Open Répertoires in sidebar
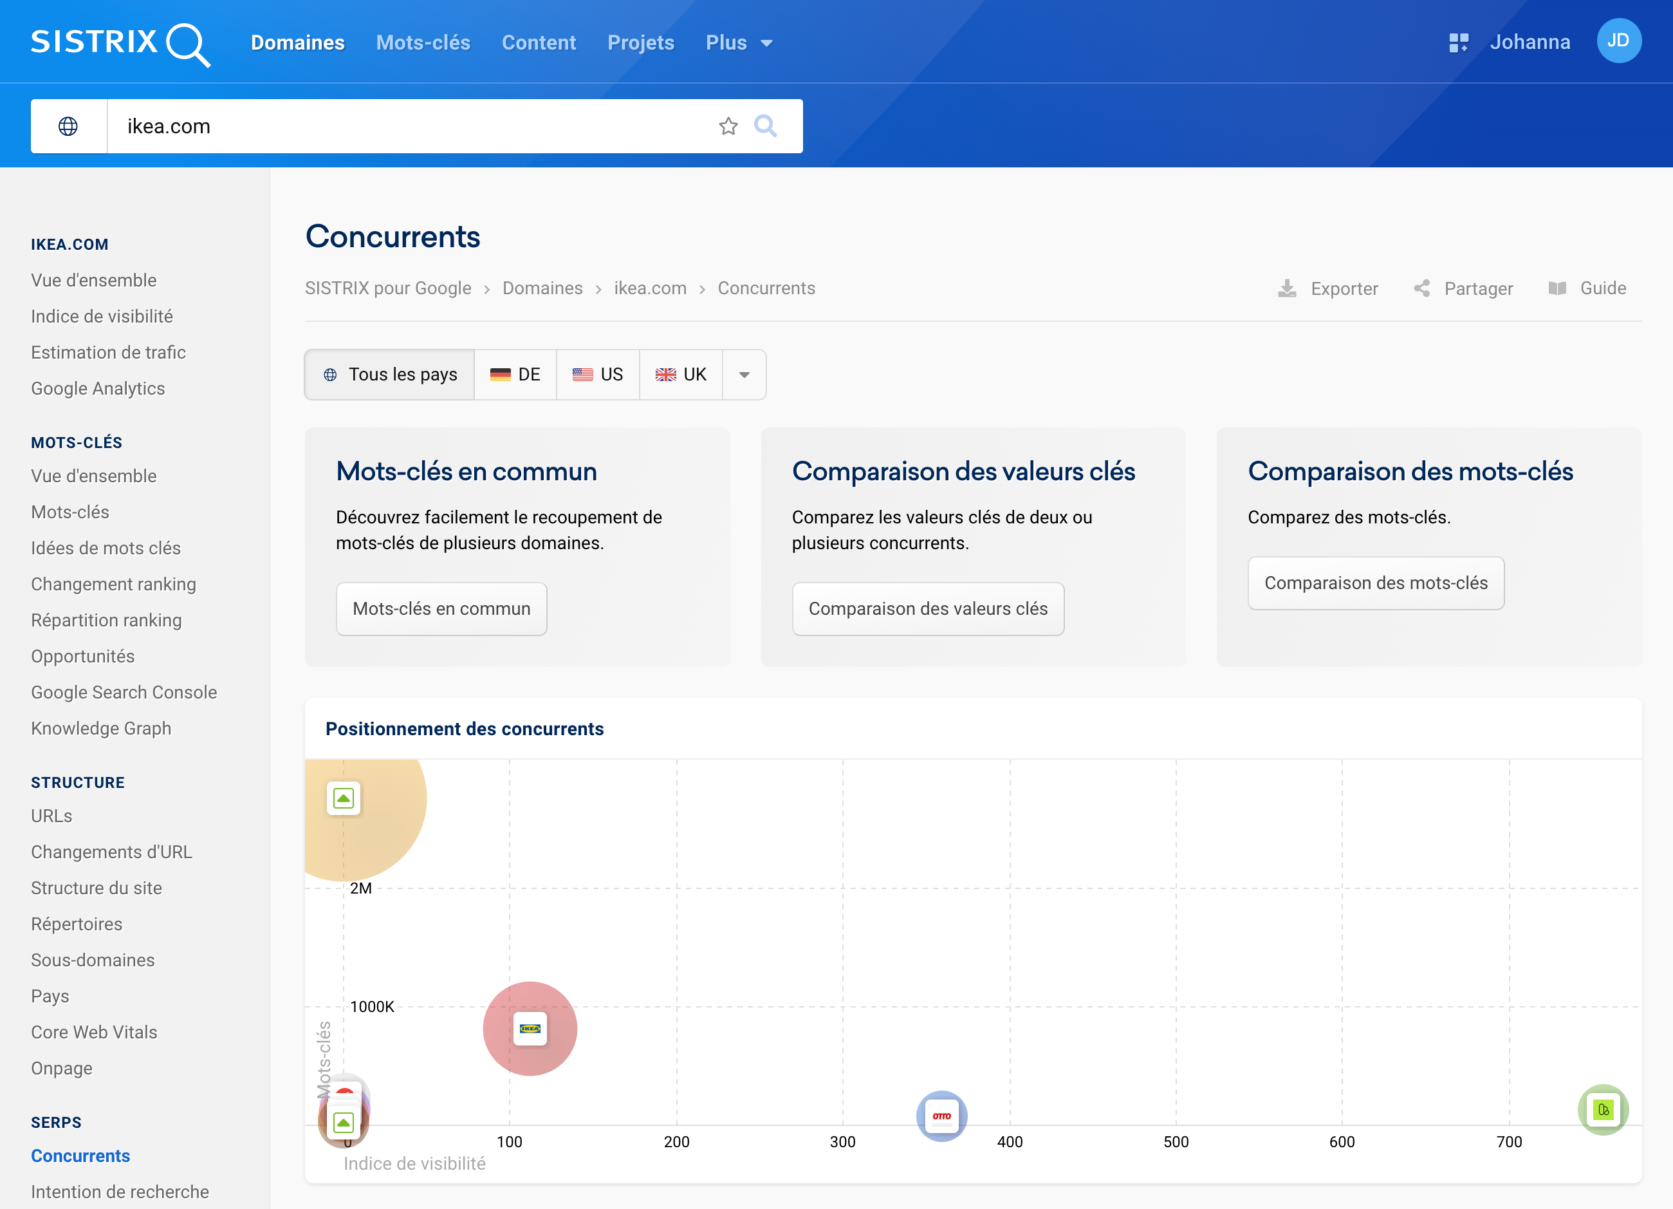1673x1209 pixels. pyautogui.click(x=77, y=925)
